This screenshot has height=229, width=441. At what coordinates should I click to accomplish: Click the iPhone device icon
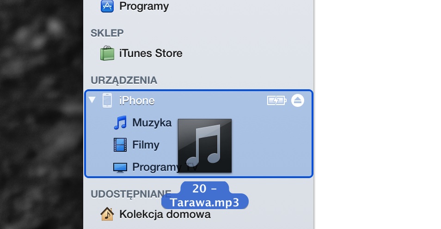pyautogui.click(x=107, y=100)
